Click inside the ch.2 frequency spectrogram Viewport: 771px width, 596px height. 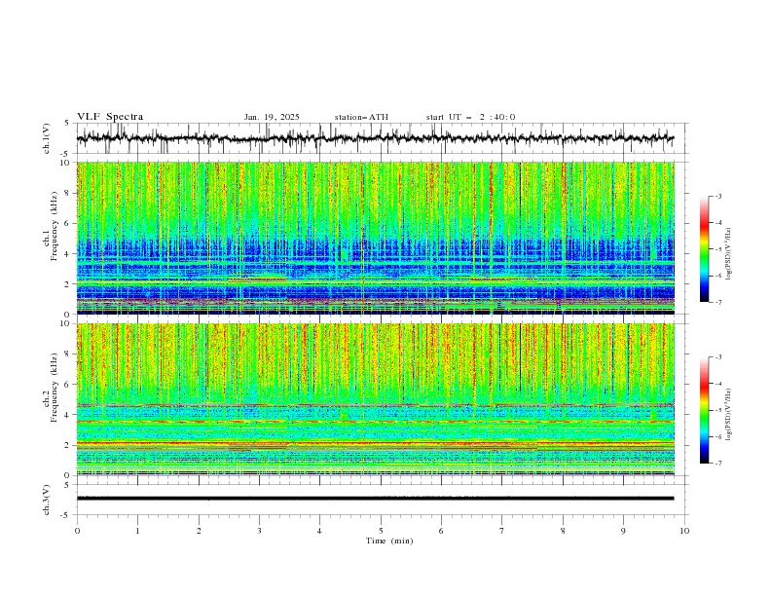coord(375,399)
